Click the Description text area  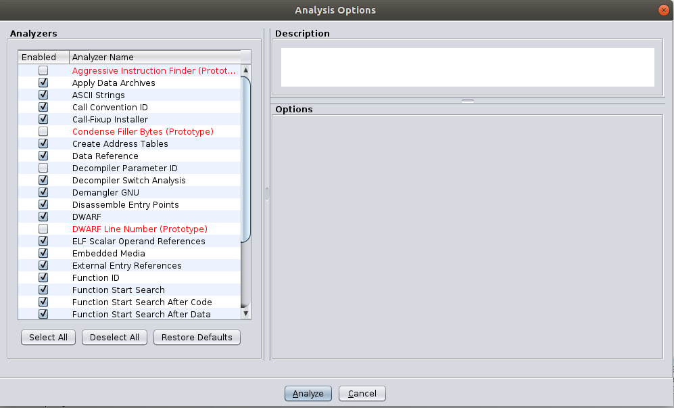click(468, 67)
